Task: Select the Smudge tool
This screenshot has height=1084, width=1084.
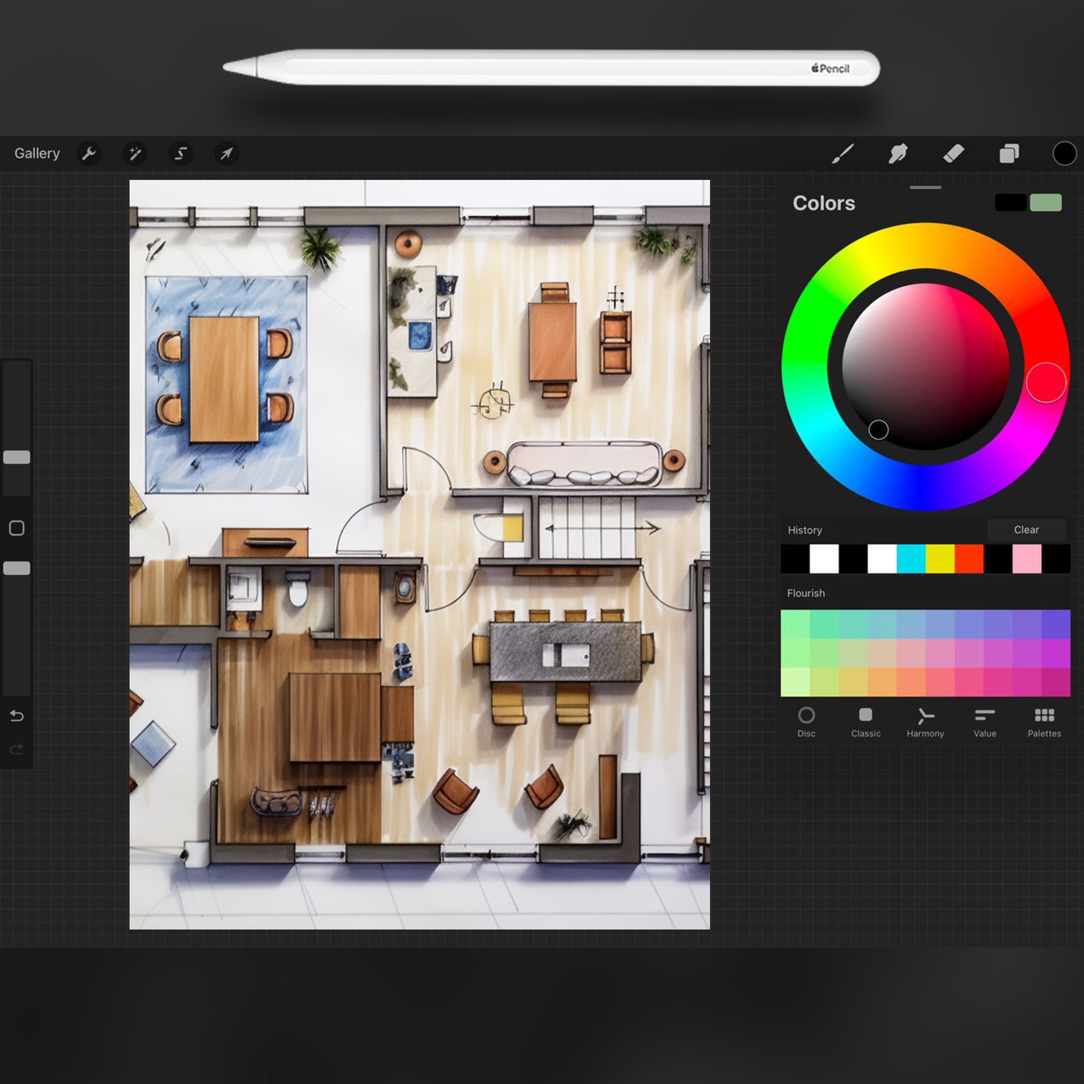Action: point(898,153)
